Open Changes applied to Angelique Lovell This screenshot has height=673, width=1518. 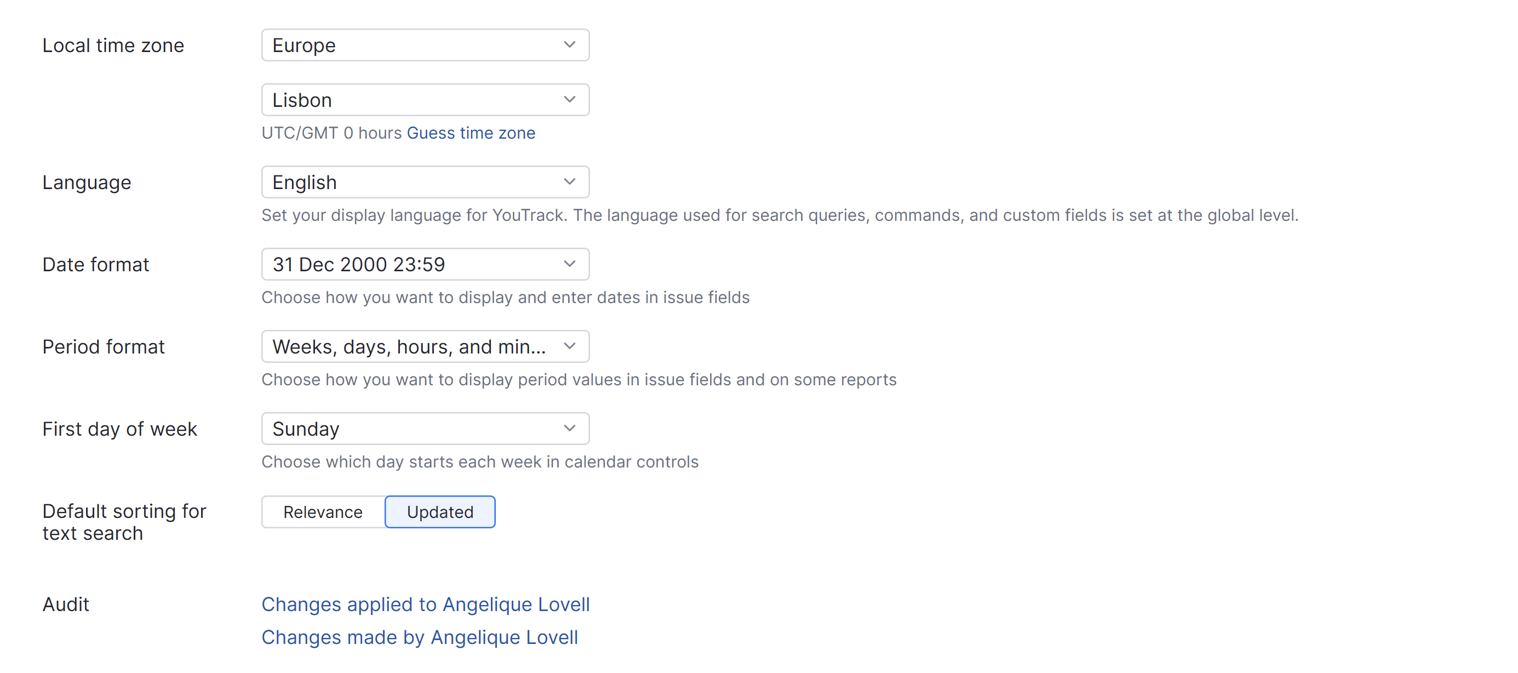click(x=426, y=604)
